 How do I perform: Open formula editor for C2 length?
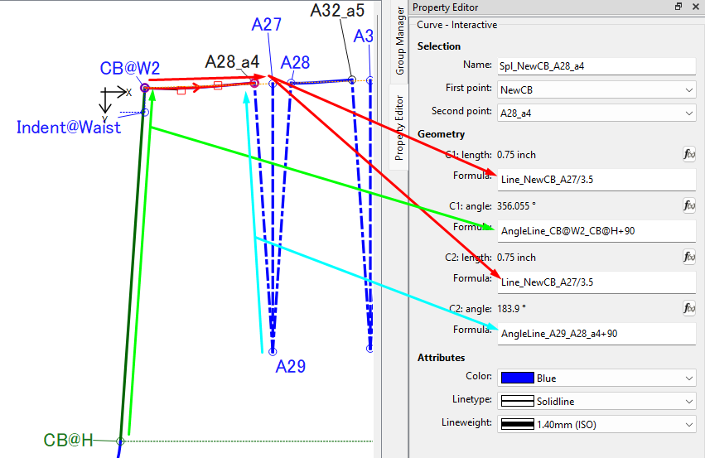(x=689, y=257)
